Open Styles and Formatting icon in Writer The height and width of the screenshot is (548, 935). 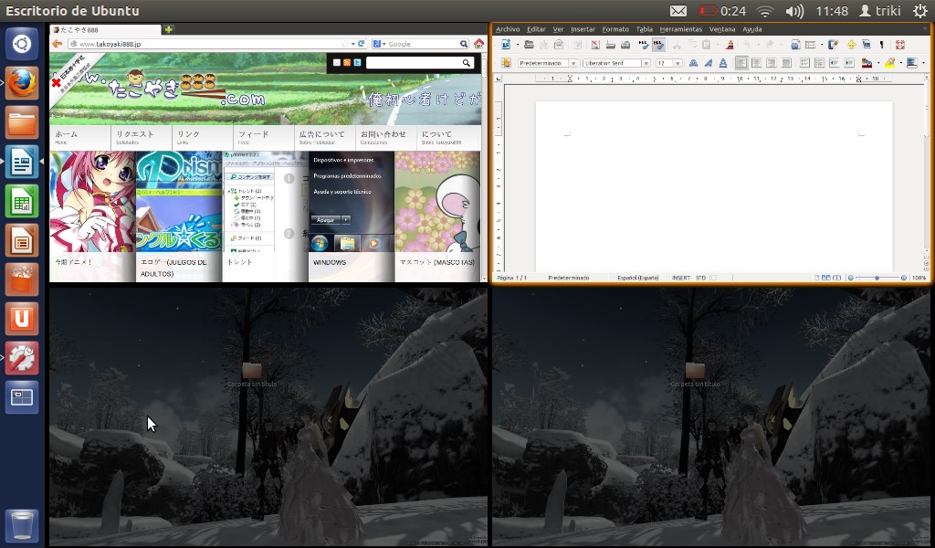(506, 63)
